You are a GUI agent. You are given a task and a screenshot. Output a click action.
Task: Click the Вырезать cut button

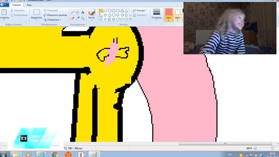pyautogui.click(x=17, y=10)
